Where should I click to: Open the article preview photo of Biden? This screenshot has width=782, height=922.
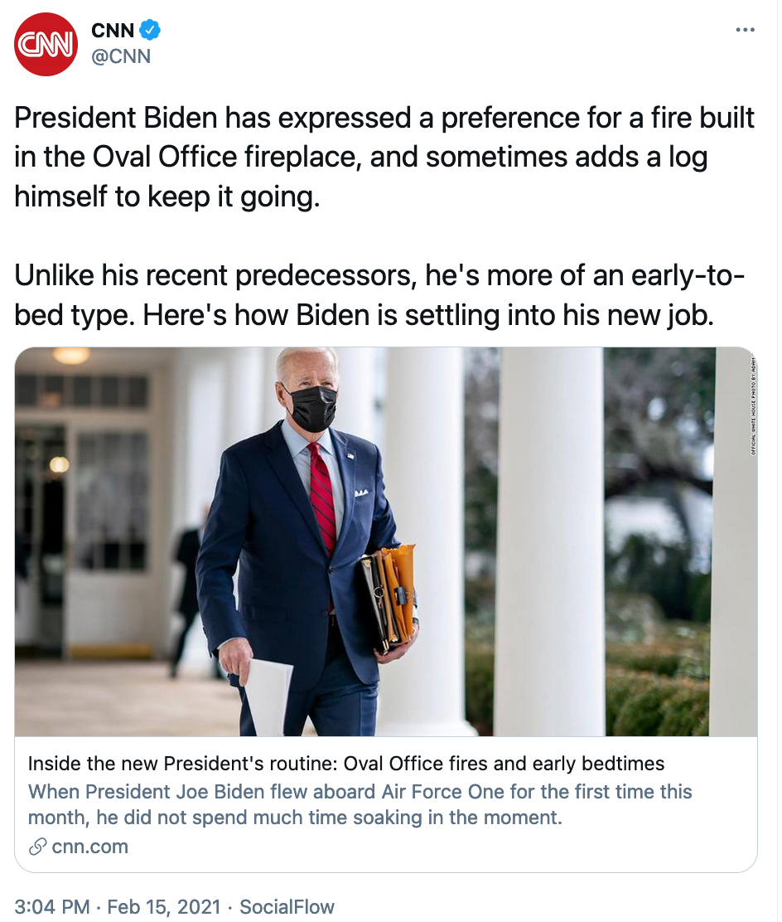386,541
